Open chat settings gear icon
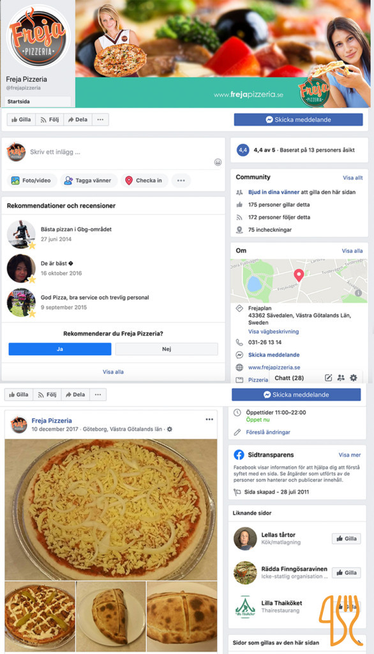Image resolution: width=374 pixels, height=654 pixels. click(x=354, y=377)
